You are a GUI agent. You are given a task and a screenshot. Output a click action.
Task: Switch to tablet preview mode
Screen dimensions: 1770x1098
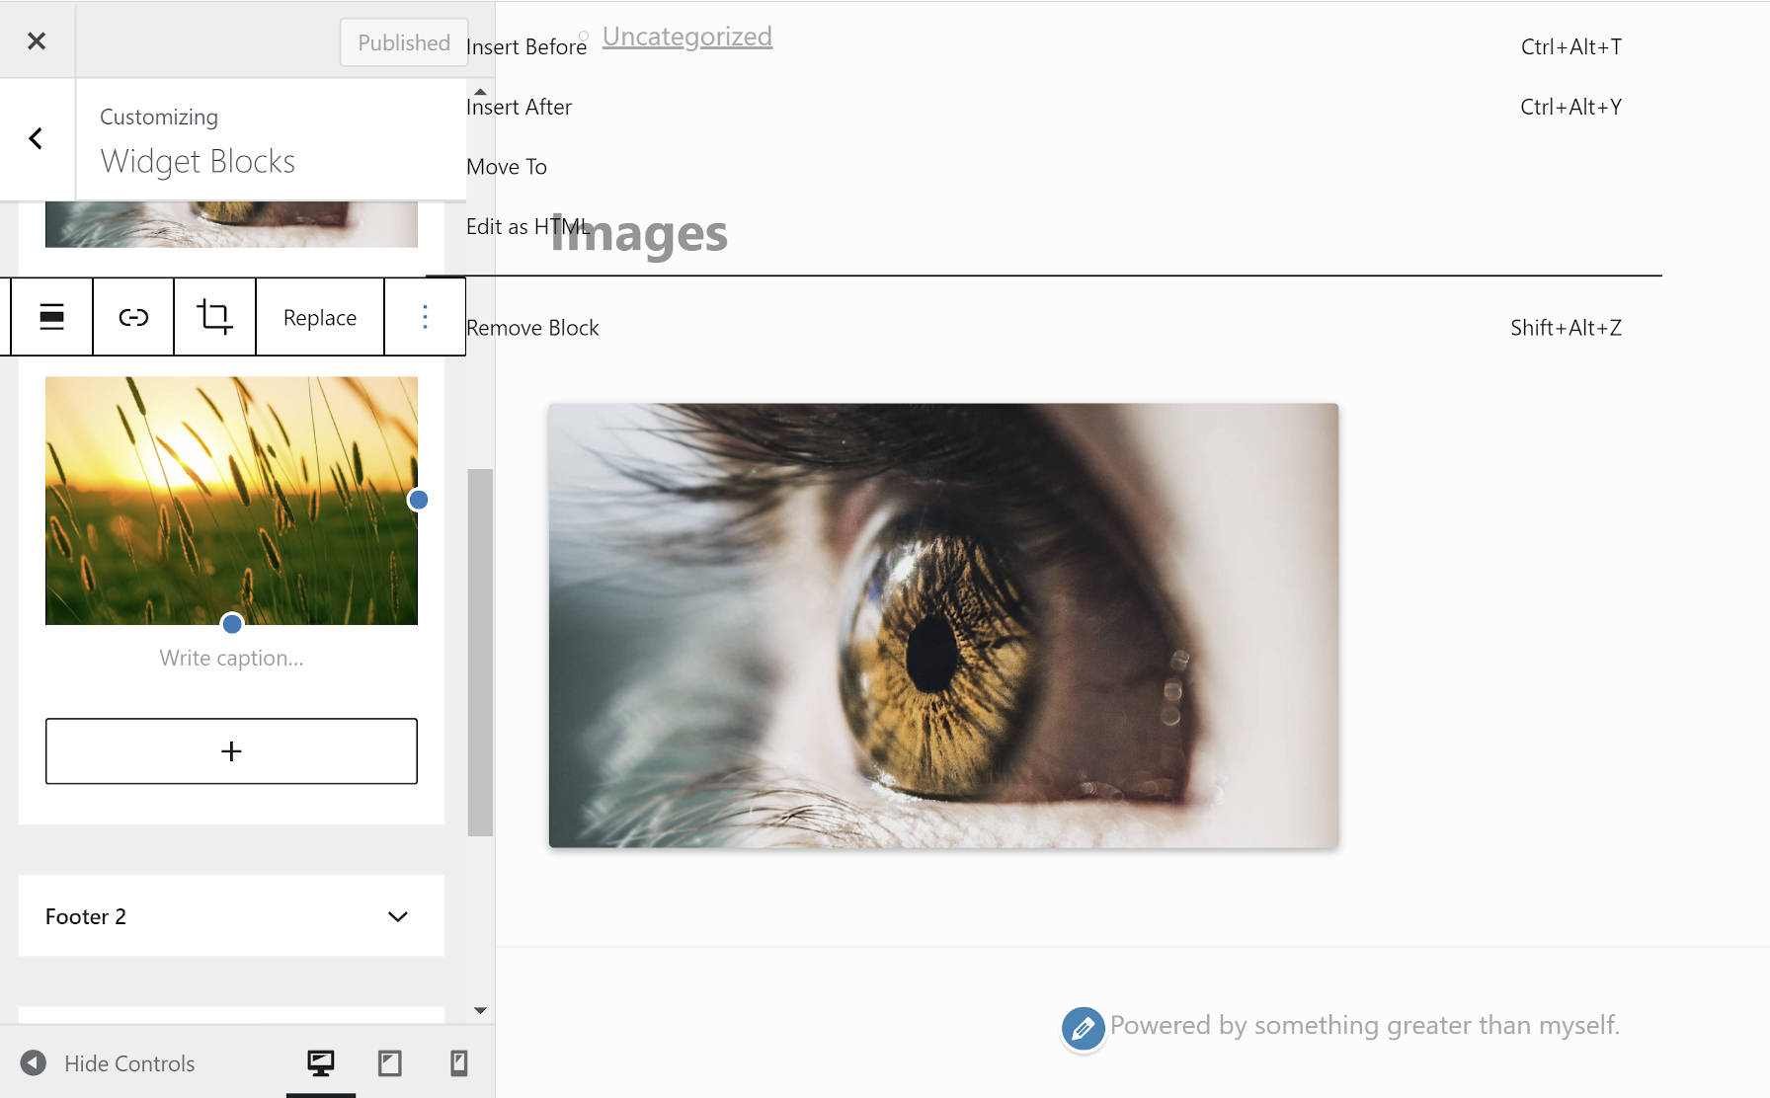pos(390,1063)
